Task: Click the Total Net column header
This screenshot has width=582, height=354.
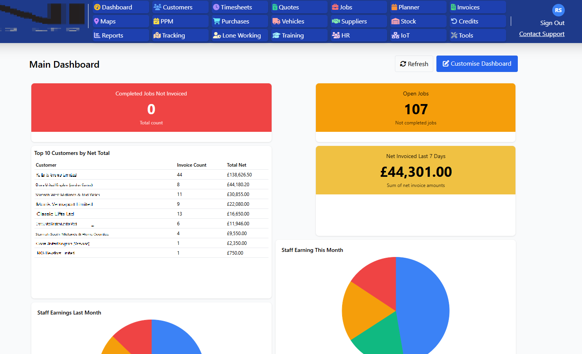Action: click(236, 165)
